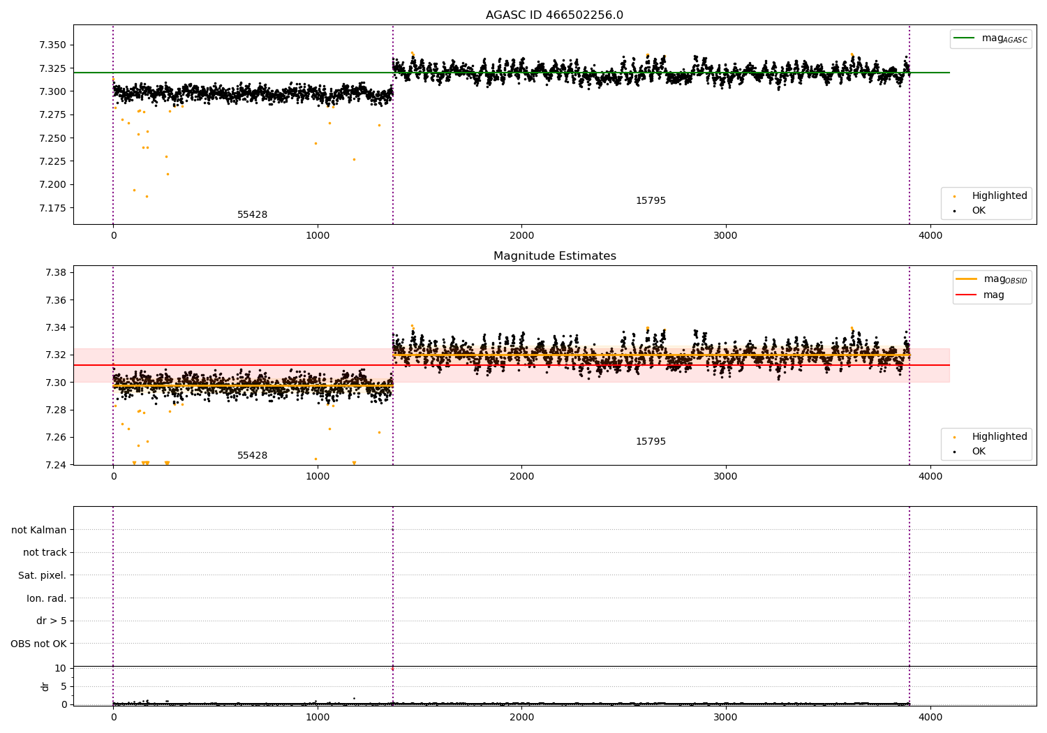
Task: Click the 'OBS not OK' flag row label
Action: tap(38, 644)
